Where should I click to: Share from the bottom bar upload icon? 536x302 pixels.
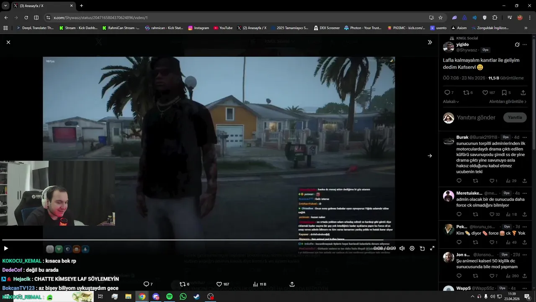[292, 284]
